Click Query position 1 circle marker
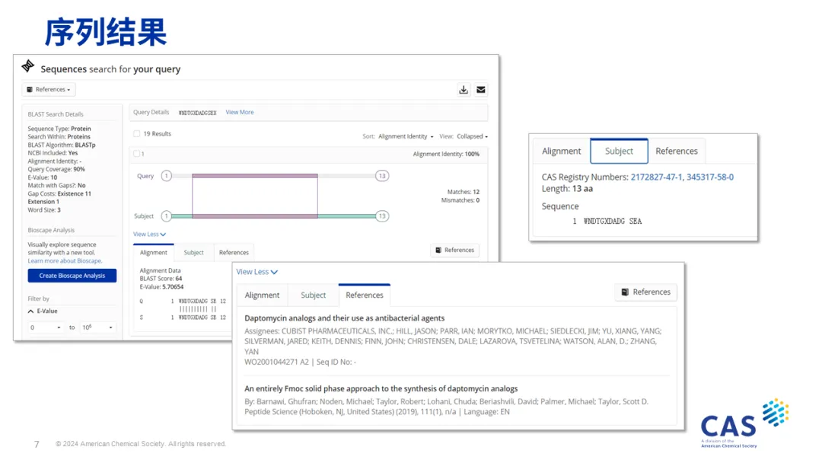 (x=166, y=176)
